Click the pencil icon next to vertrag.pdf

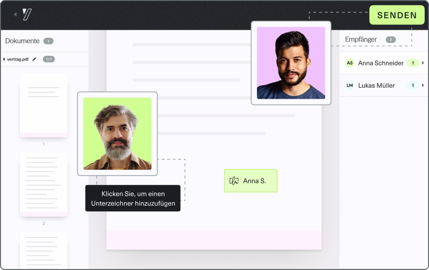coord(34,59)
